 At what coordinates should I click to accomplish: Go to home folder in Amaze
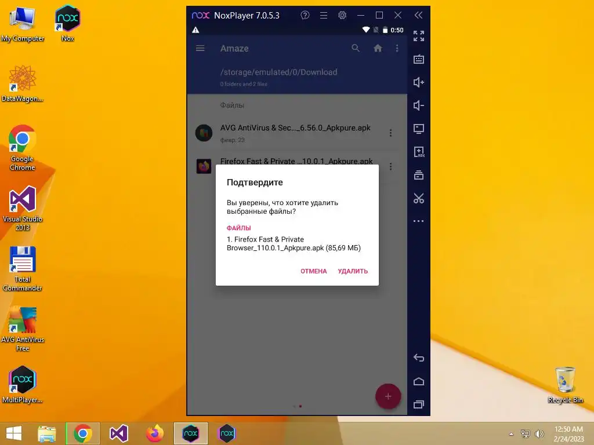378,48
